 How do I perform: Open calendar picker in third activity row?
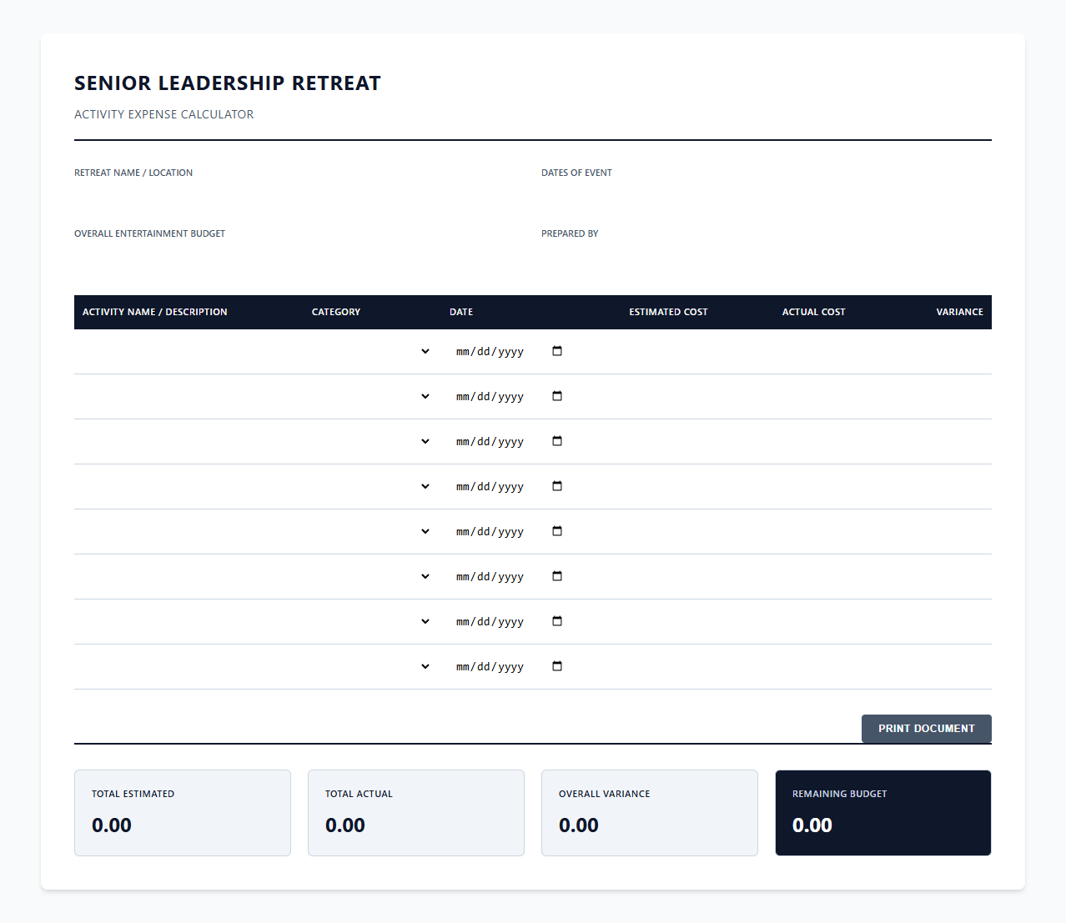557,441
